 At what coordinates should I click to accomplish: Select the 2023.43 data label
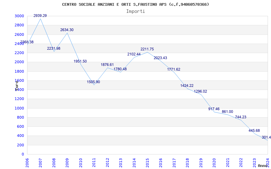point(160,58)
